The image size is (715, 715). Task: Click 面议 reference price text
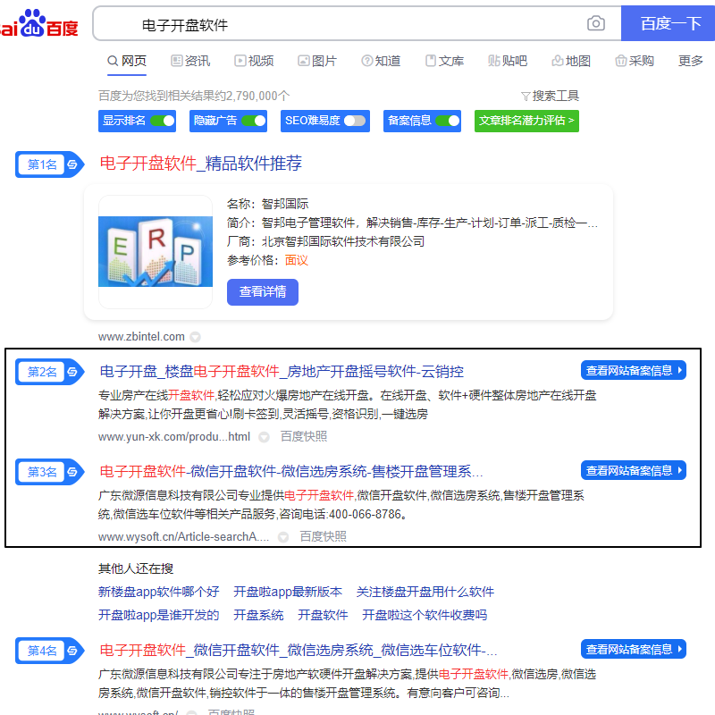pos(297,260)
